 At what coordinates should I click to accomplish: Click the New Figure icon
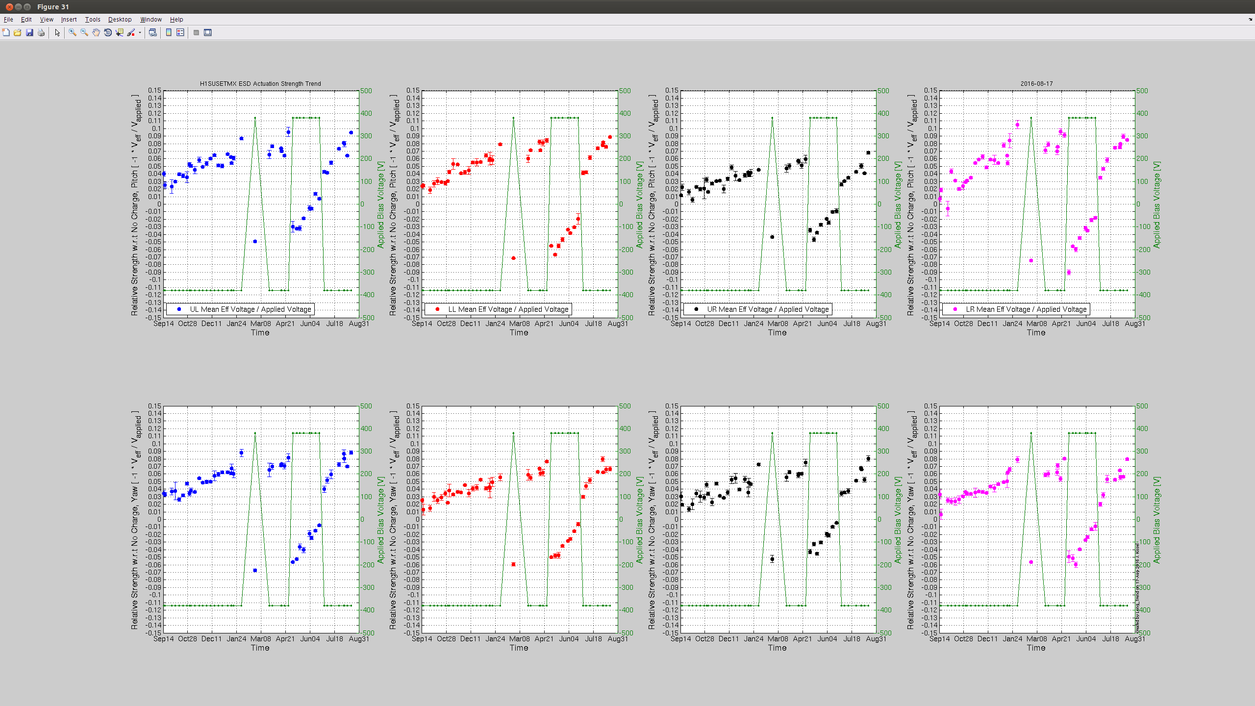(6, 32)
